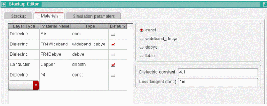Click the Stackup Editor window menu icon

[x=4, y=4]
